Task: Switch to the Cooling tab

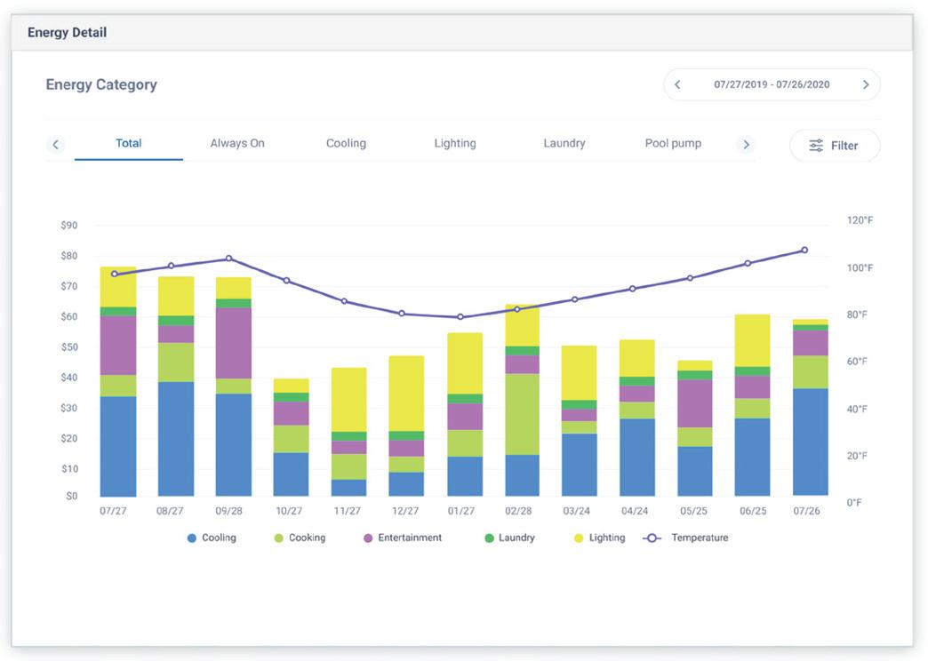Action: coord(347,143)
